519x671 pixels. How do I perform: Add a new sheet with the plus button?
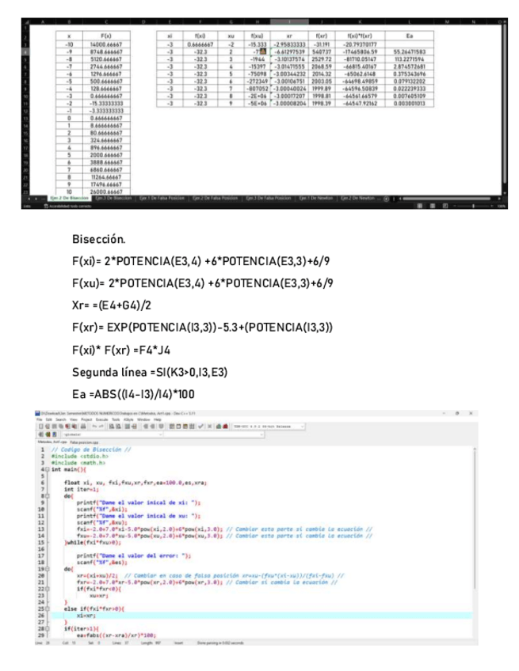(386, 199)
